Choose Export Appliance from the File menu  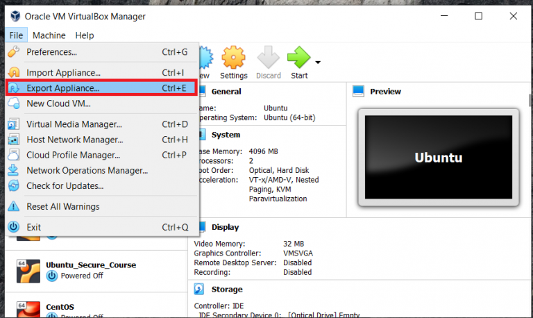(x=62, y=88)
